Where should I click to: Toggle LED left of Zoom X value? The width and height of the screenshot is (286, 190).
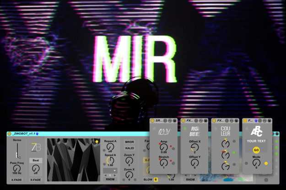click(x=124, y=180)
